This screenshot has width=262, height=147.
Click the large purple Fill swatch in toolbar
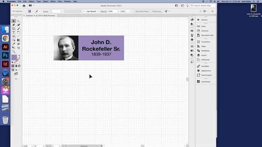[x=14, y=58]
